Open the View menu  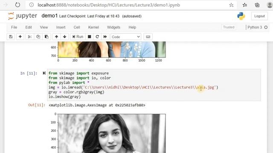44,27
